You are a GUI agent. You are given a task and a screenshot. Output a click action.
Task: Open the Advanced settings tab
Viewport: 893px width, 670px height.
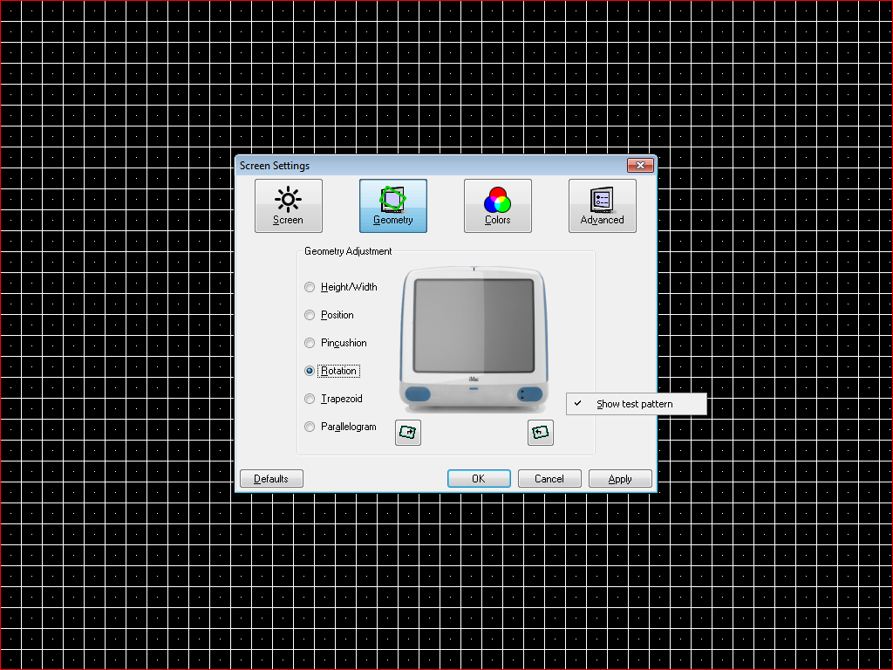[603, 206]
